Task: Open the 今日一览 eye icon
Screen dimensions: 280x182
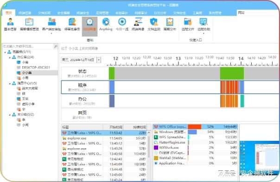Action: tap(122, 22)
